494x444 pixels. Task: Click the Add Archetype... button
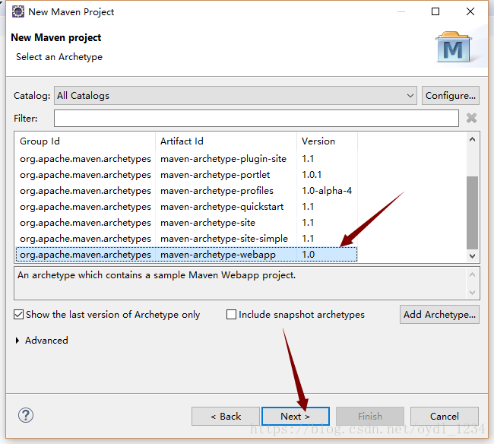click(x=439, y=315)
